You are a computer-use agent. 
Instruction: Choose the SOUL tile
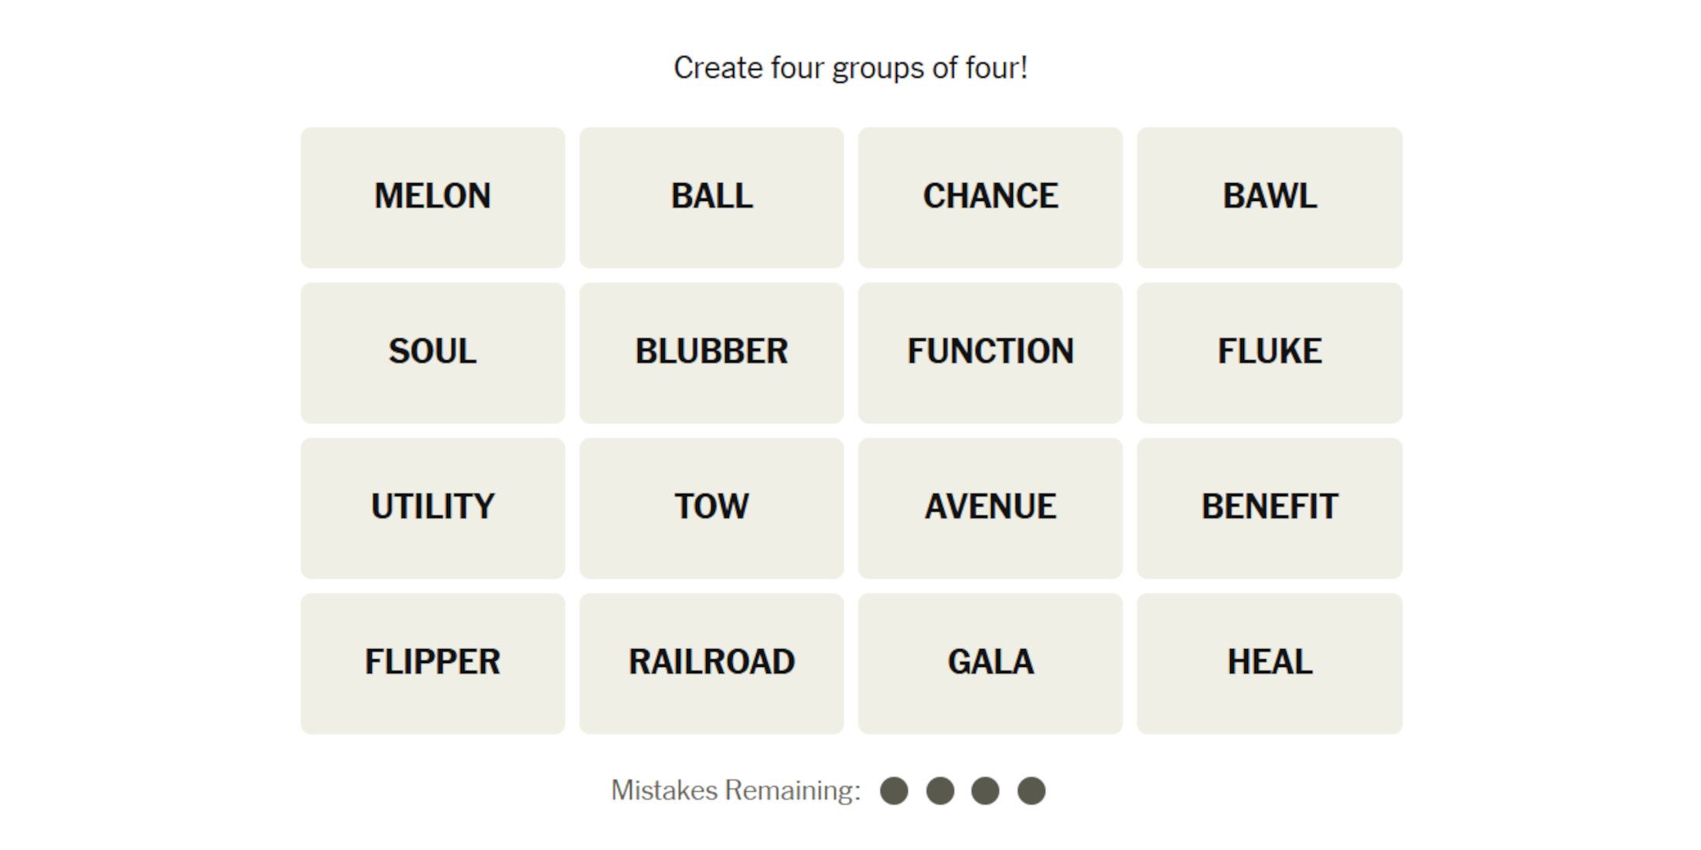[x=432, y=352]
